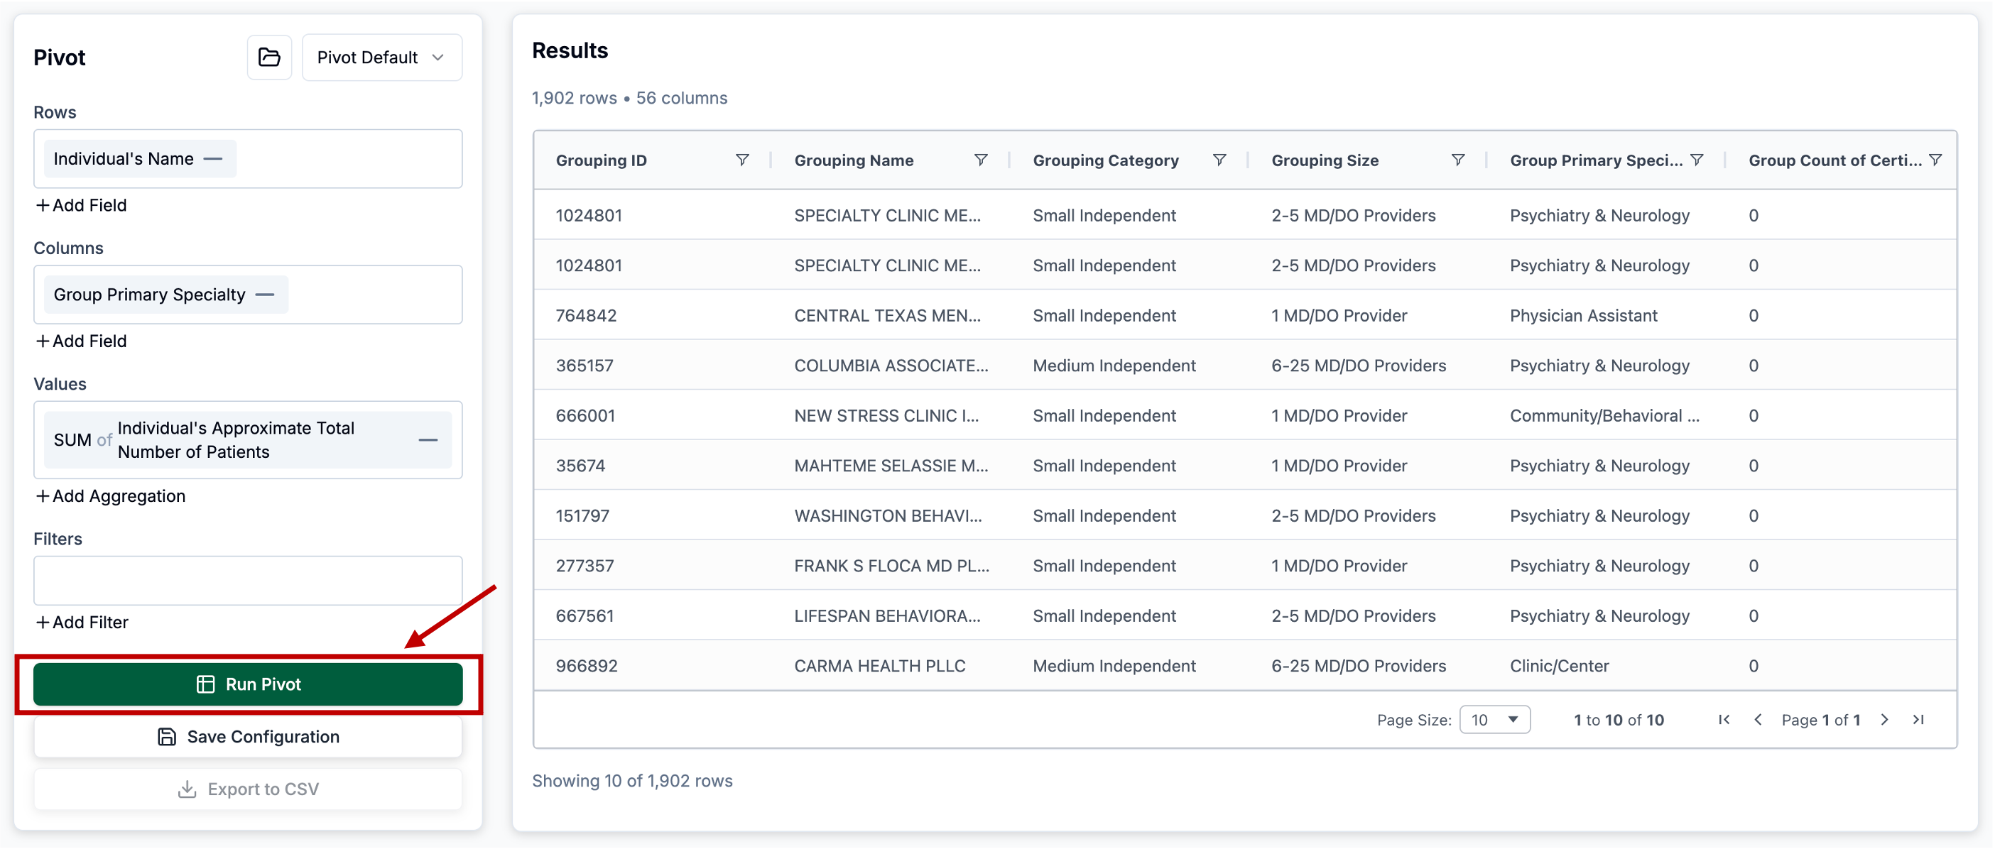Open saved configurations folder icon
The image size is (1995, 849).
[x=268, y=57]
